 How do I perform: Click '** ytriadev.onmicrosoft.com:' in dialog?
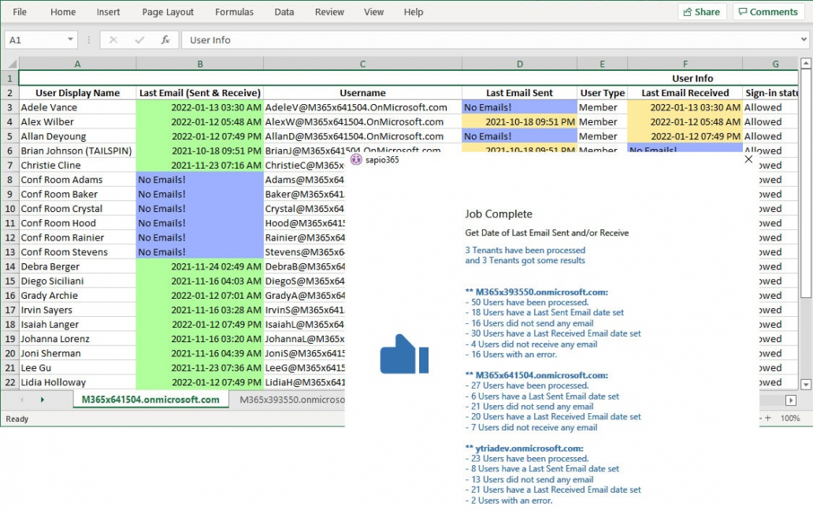pos(524,449)
